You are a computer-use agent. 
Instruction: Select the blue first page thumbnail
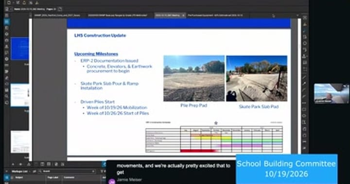click(19, 49)
